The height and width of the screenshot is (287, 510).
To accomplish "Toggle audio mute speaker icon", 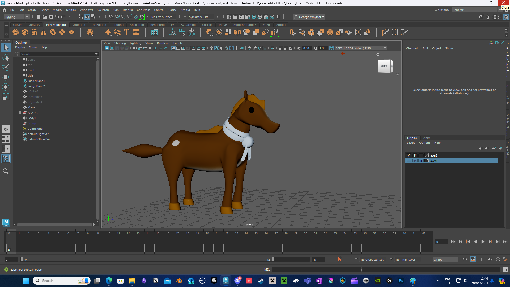I will pyautogui.click(x=490, y=259).
